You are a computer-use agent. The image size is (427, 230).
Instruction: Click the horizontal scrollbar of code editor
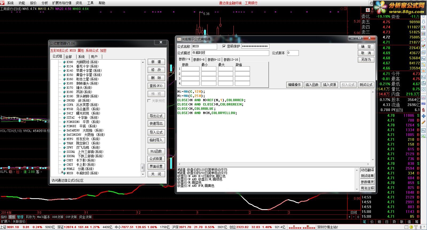point(274,164)
